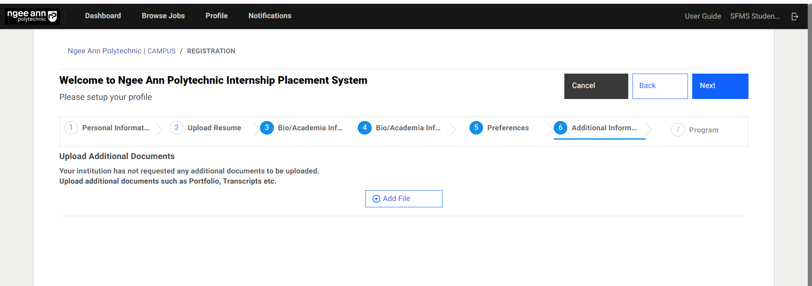The height and width of the screenshot is (286, 812).
Task: Click the Ngee Ann Polytechnic logo
Action: (33, 16)
